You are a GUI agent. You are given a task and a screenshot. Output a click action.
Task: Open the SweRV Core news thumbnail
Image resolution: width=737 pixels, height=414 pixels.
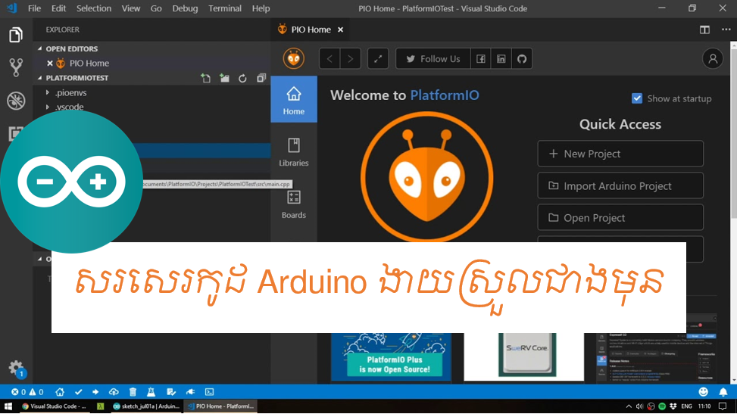tap(524, 356)
